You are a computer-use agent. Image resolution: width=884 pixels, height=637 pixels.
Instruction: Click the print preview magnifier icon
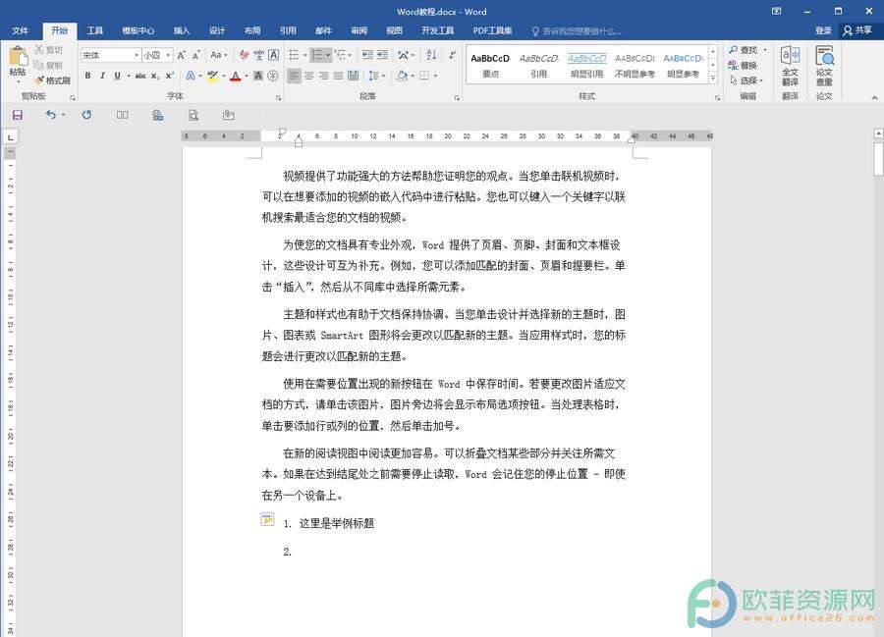click(193, 116)
